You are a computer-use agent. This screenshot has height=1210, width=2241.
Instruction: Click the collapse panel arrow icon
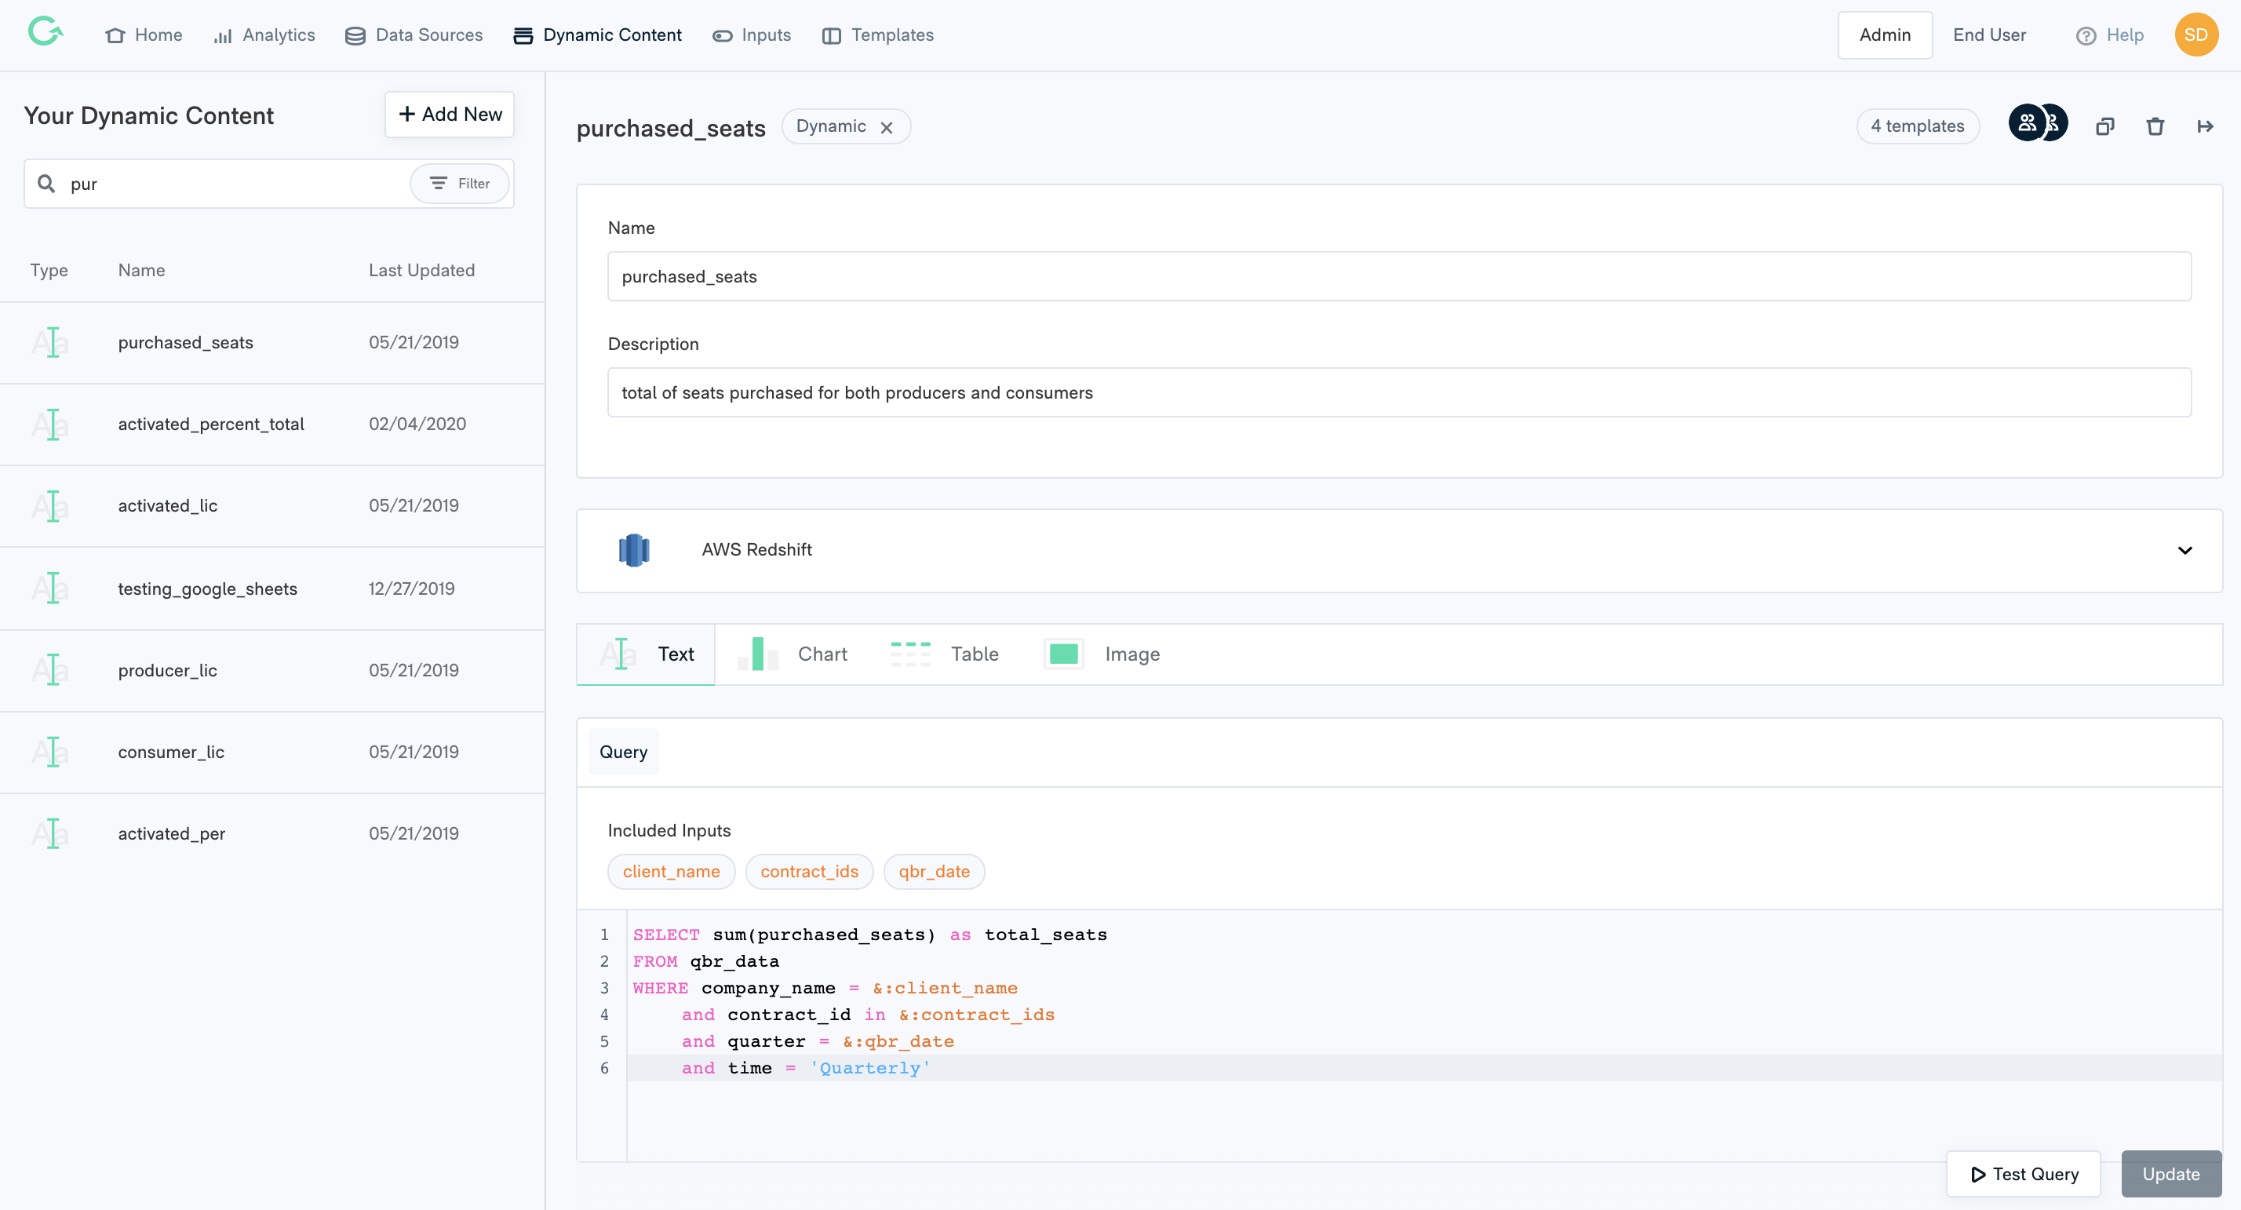pos(2204,127)
